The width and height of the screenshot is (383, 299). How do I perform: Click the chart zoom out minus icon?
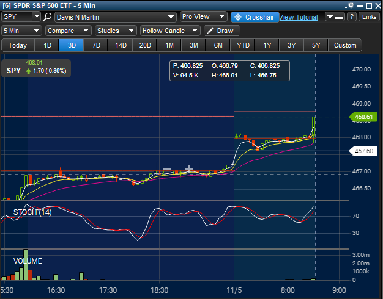tap(167, 168)
